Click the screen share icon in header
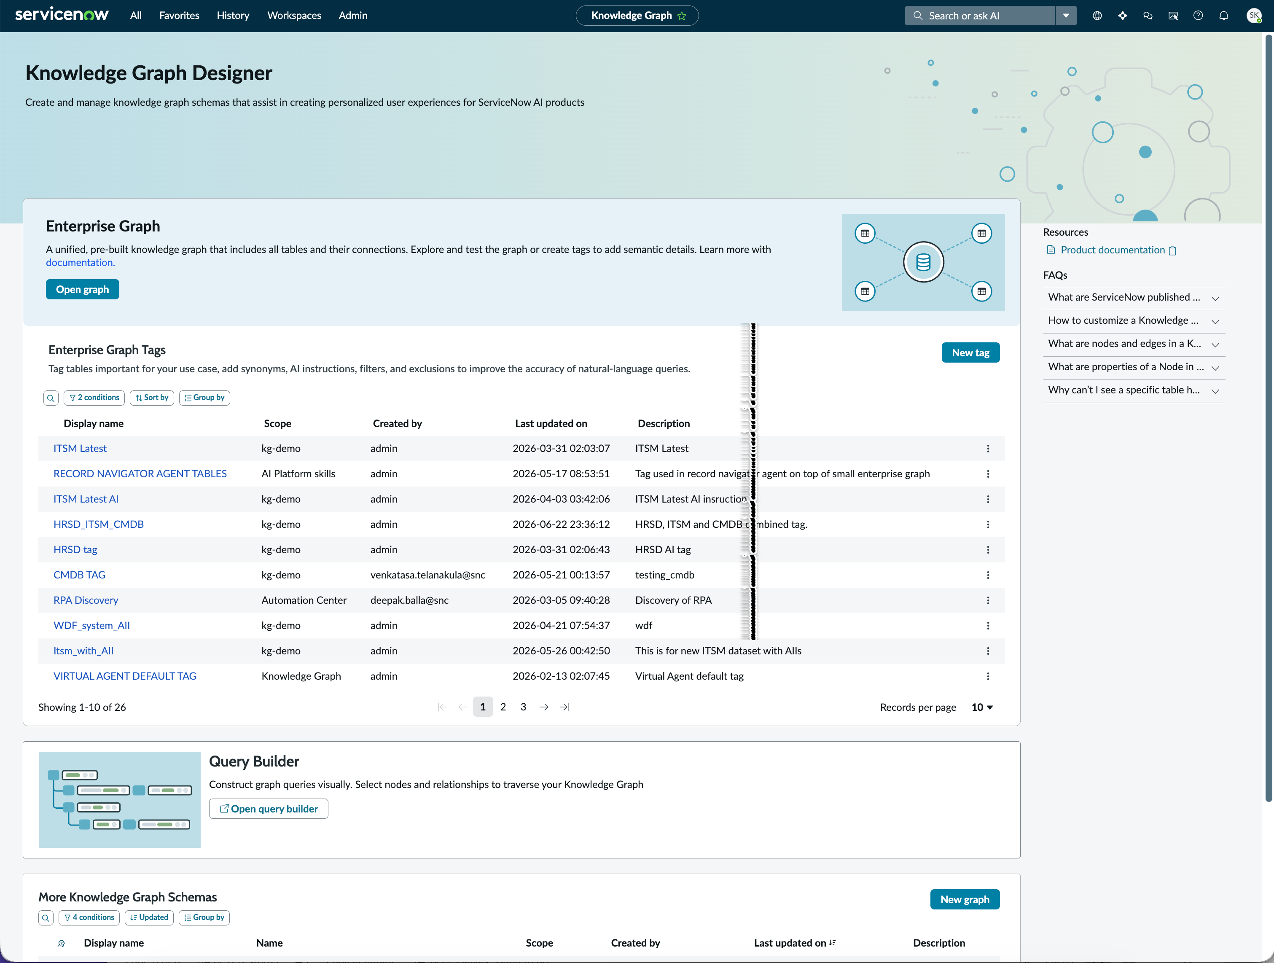The height and width of the screenshot is (963, 1274). [x=1173, y=16]
